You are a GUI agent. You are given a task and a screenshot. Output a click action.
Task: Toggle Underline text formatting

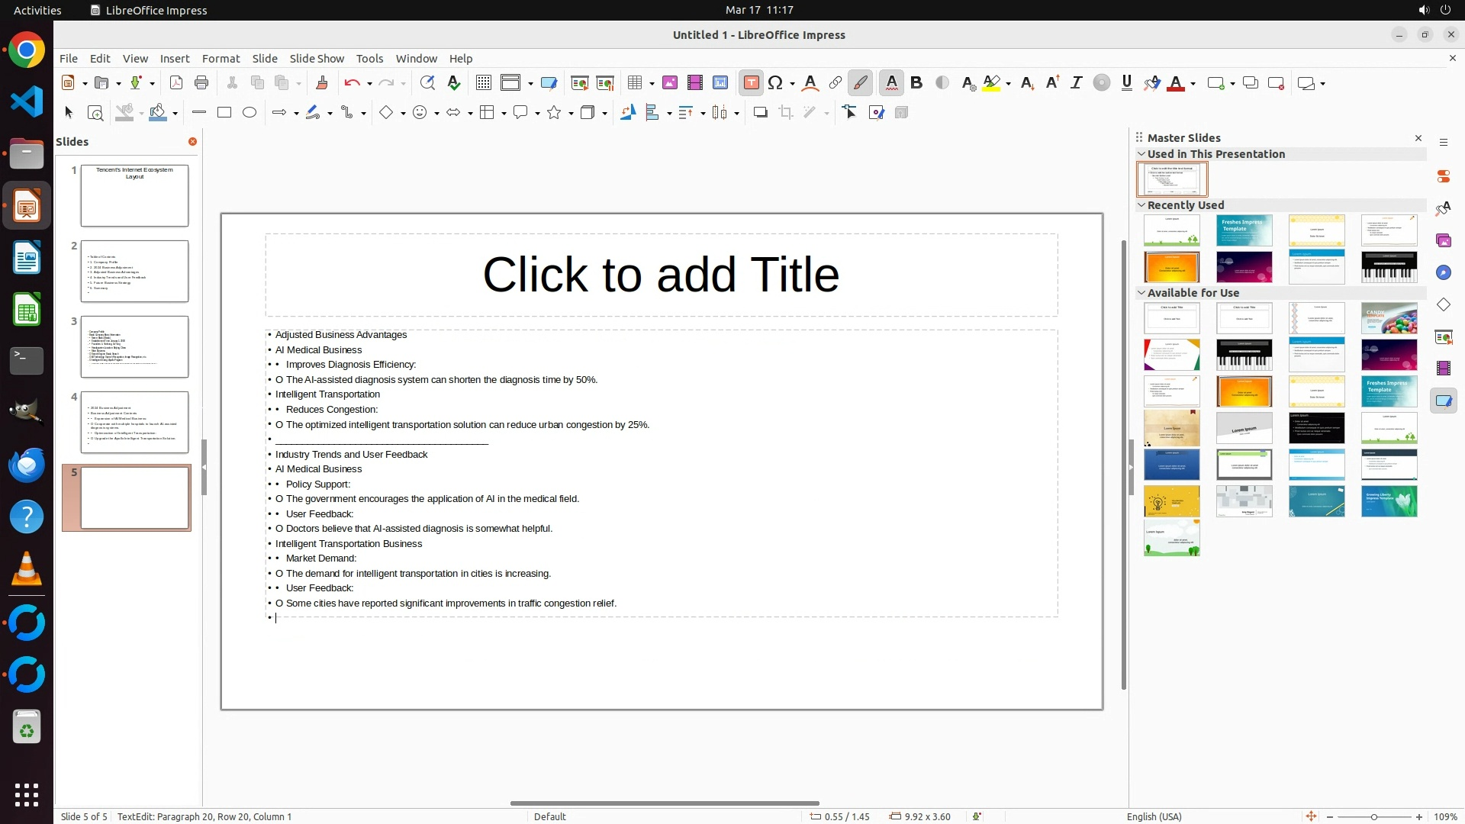1127,83
